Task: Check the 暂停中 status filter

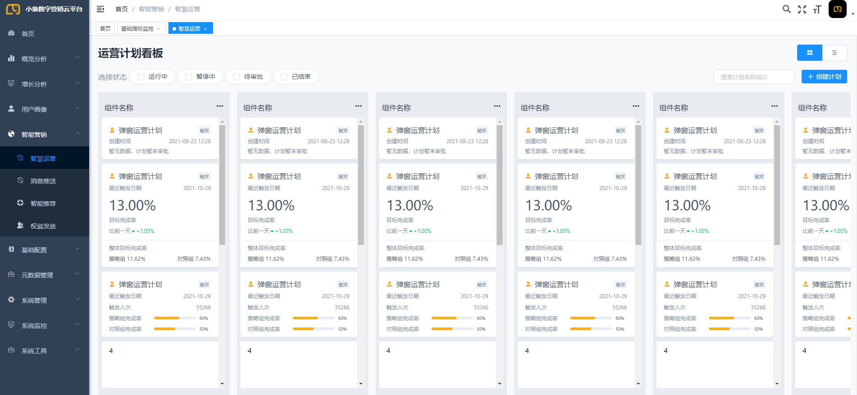Action: pyautogui.click(x=189, y=77)
